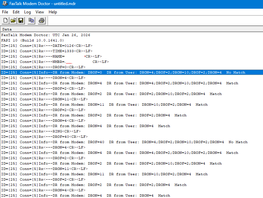Viewport: 263px width, 198px height.
Task: Select the Info DROF=40 No Match row
Action: click(x=131, y=142)
